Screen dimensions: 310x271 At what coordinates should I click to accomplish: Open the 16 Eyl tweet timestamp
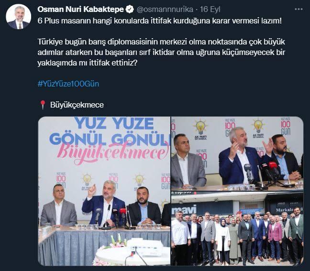pyautogui.click(x=210, y=9)
